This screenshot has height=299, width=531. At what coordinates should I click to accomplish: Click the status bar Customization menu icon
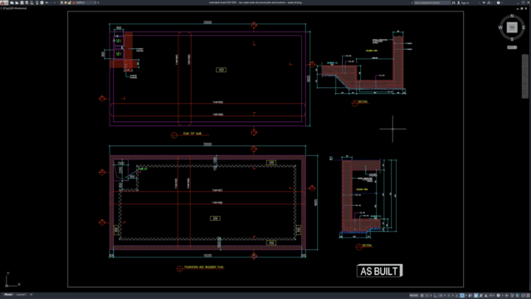coord(528,296)
